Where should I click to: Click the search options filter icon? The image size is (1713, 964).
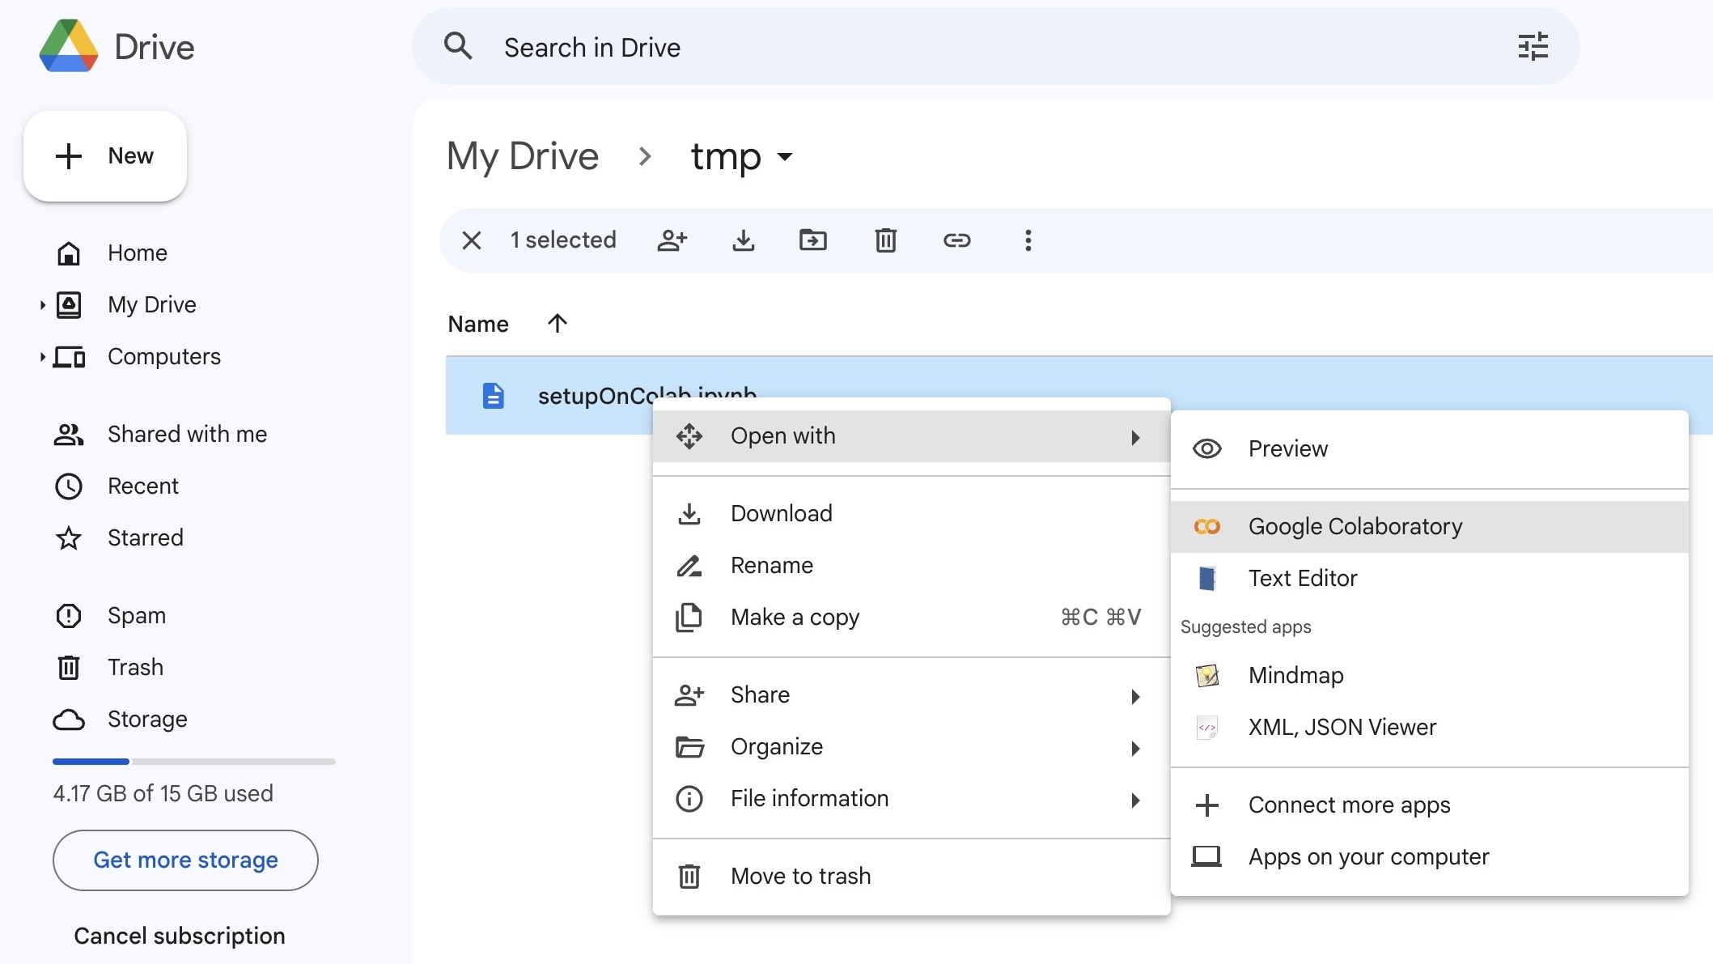[1533, 47]
